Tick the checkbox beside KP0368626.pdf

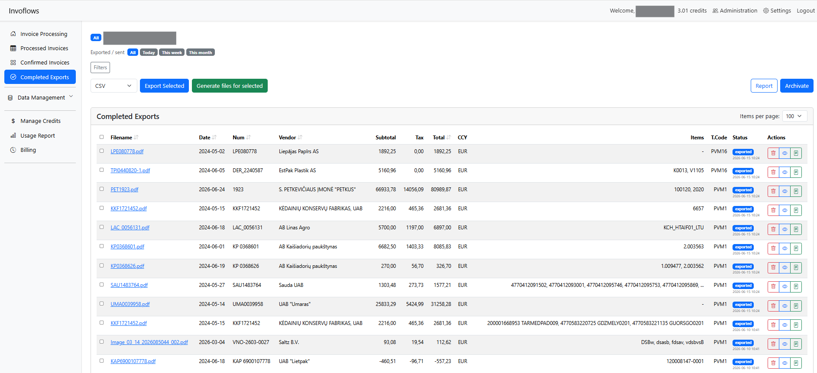tap(102, 266)
